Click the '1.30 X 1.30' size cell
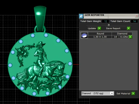The height and width of the screenshot is (104, 139). pyautogui.click(x=100, y=37)
